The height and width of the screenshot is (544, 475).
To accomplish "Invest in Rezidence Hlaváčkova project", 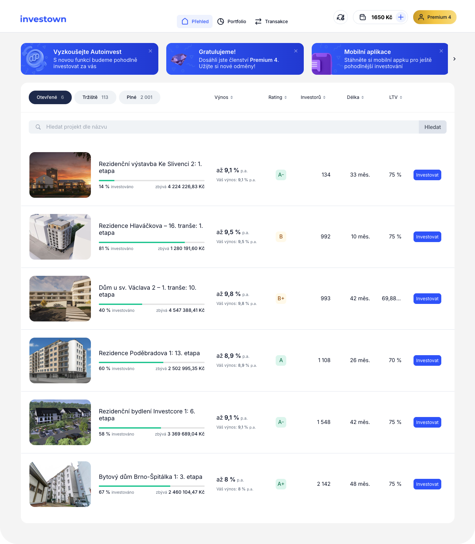I will click(x=427, y=237).
